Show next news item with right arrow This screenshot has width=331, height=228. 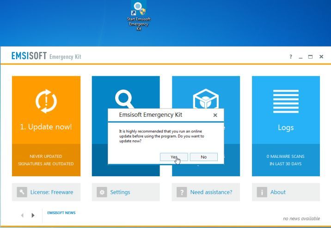coord(33,216)
